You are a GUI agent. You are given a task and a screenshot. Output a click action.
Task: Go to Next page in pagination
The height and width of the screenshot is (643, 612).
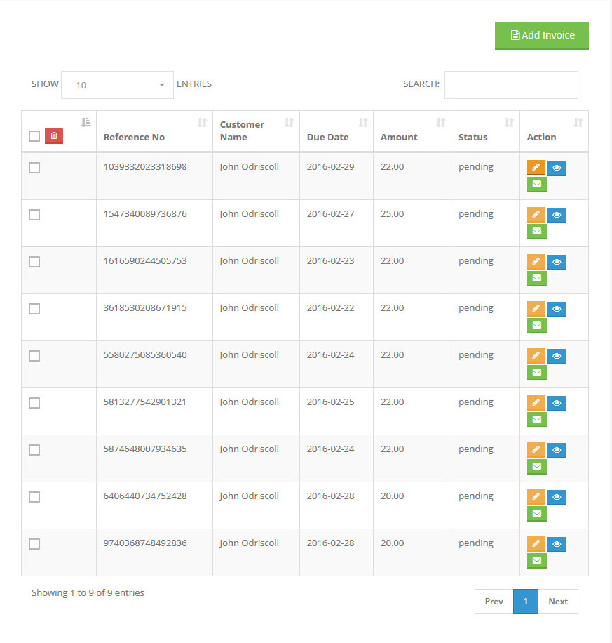click(x=558, y=602)
